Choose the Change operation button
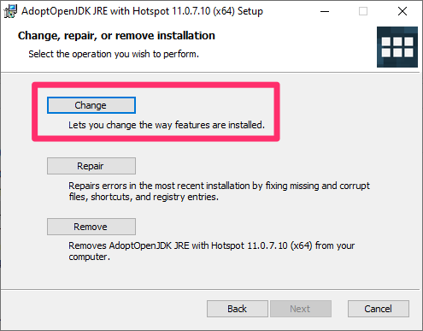Screen dimensions: 423x331 (91, 105)
